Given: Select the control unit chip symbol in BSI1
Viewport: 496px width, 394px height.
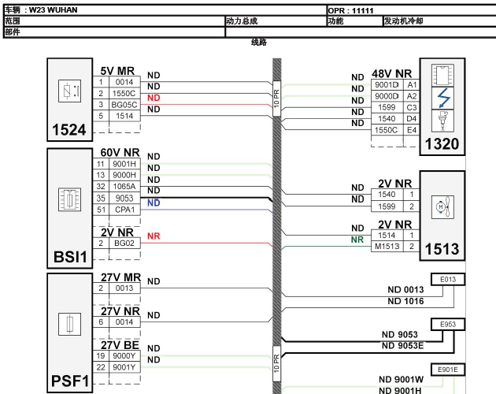Looking at the screenshot, I should [x=69, y=199].
